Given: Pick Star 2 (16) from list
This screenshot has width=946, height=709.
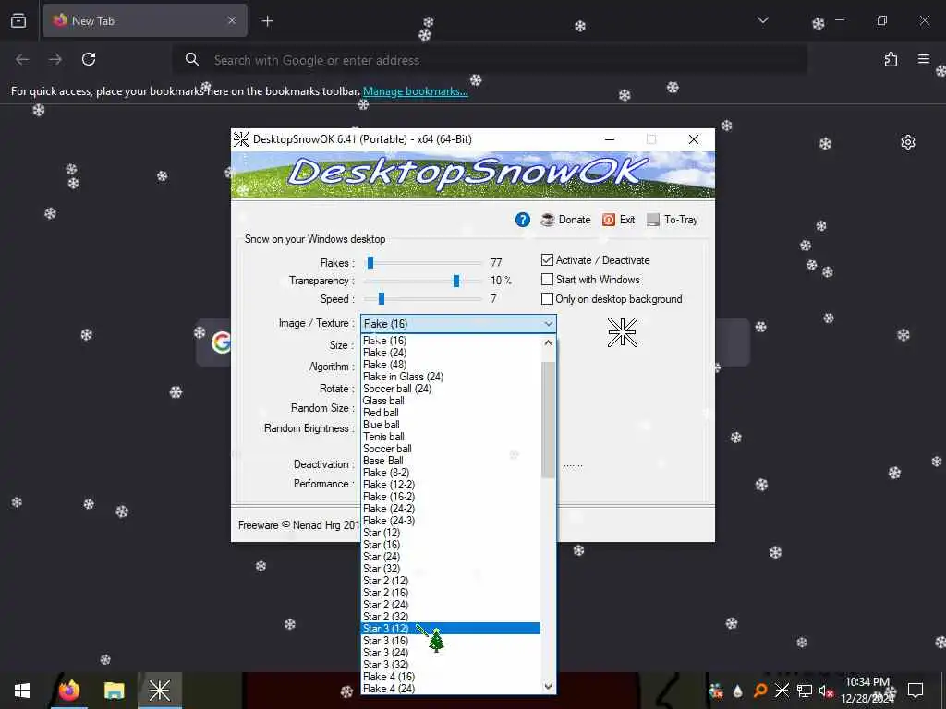Looking at the screenshot, I should 451,593.
